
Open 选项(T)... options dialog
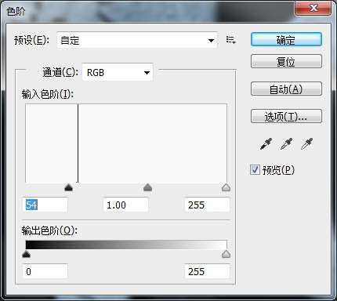(286, 116)
